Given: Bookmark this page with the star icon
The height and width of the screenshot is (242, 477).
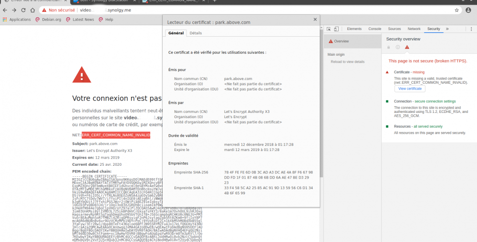Looking at the screenshot, I should (x=456, y=10).
